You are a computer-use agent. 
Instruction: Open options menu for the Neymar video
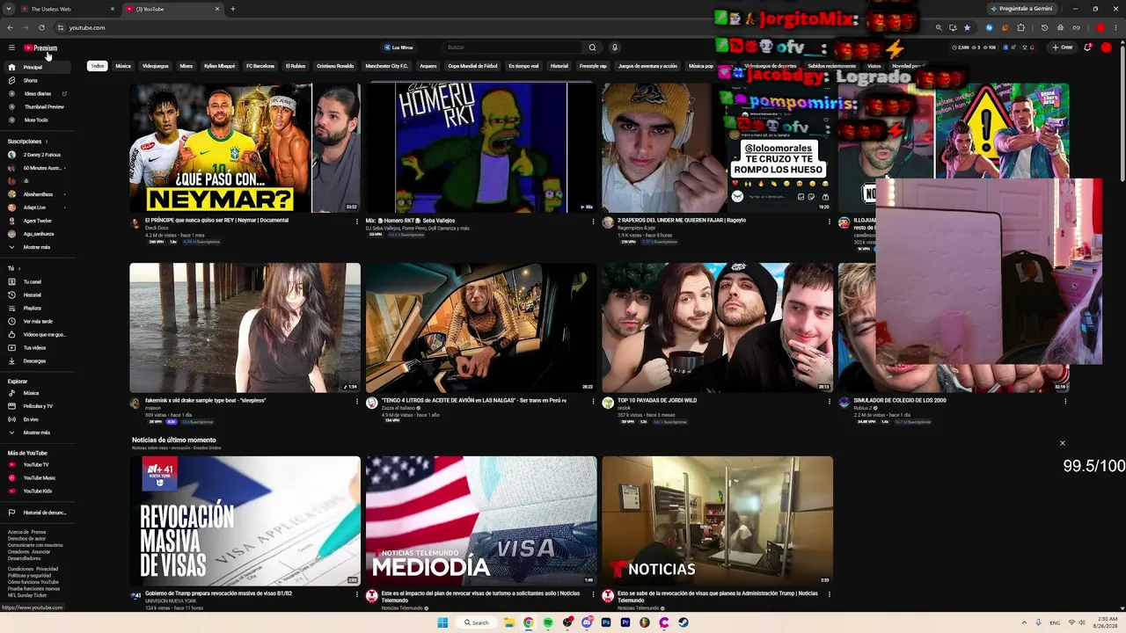[357, 222]
